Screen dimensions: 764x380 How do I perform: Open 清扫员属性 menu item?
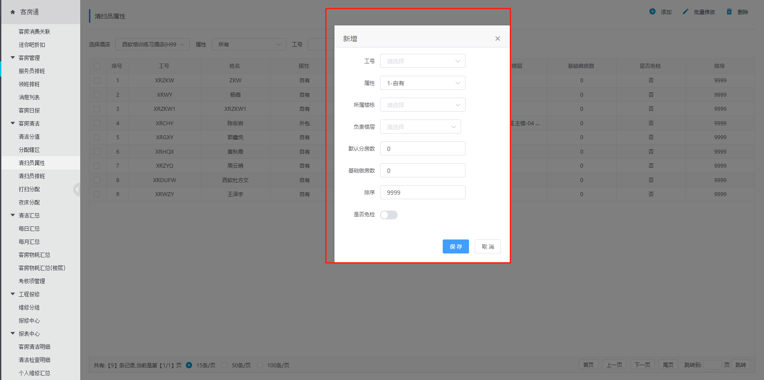(x=32, y=163)
